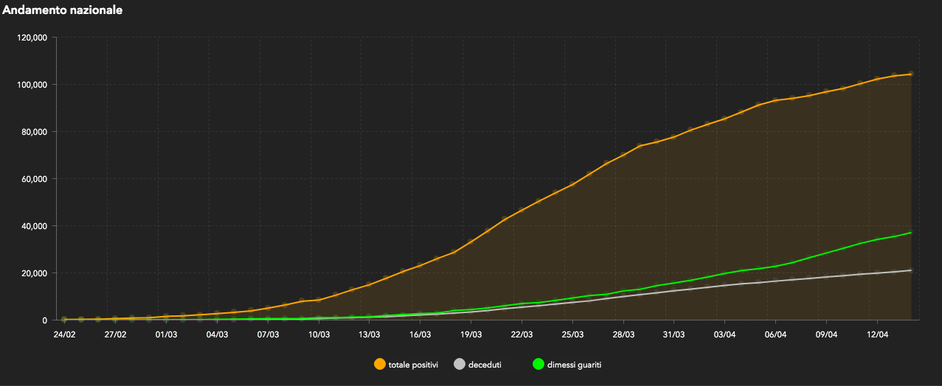Click the orange totale positivi legend circle

click(380, 364)
